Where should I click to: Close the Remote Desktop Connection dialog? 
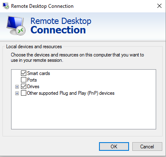pos(159,6)
